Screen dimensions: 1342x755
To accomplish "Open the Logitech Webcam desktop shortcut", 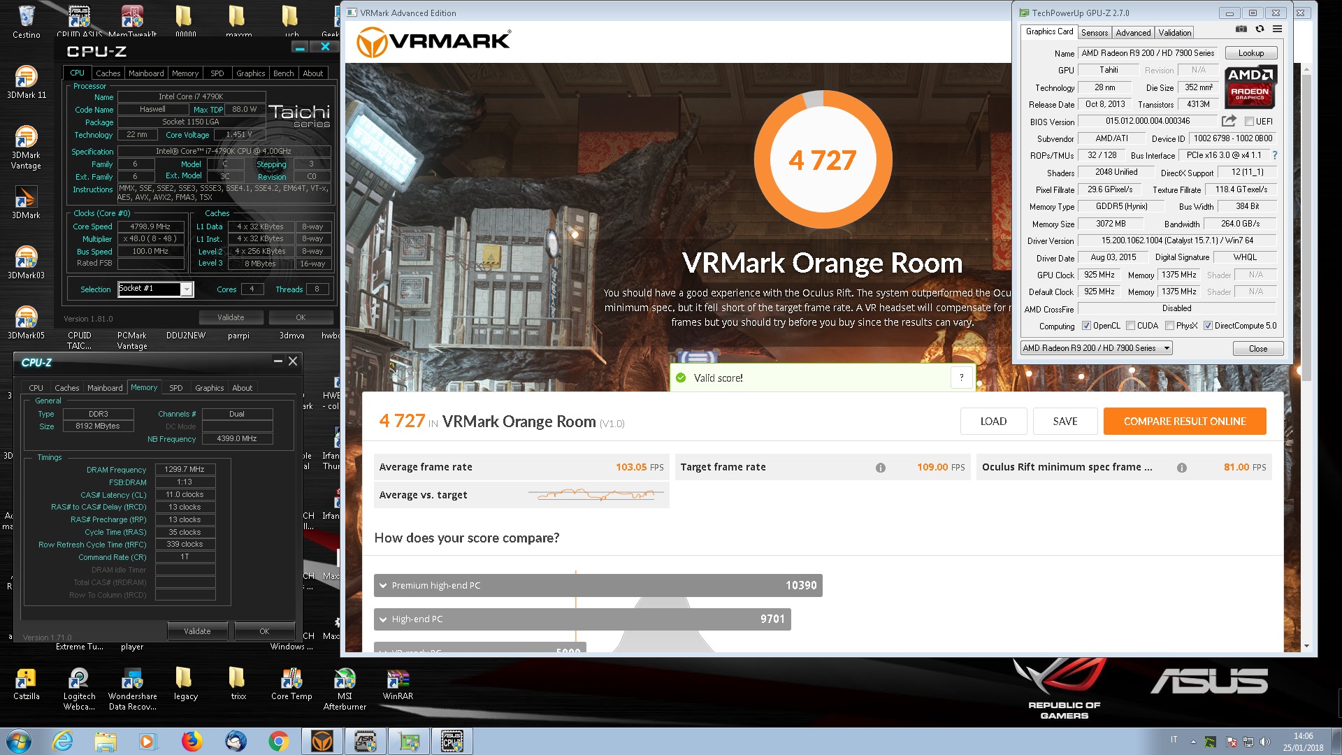I will pos(79,689).
